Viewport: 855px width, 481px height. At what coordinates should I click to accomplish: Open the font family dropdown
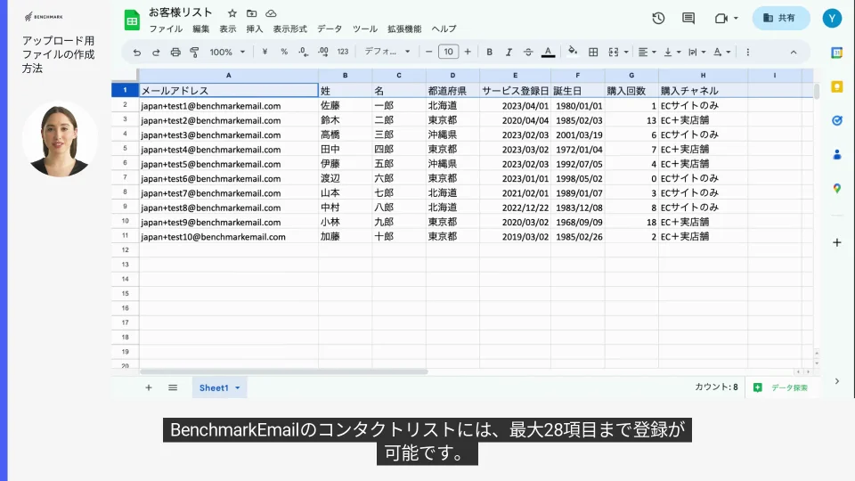point(387,52)
